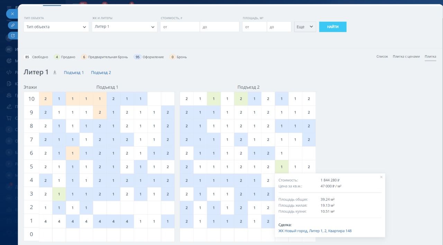Click floor 8 row label

(31, 126)
